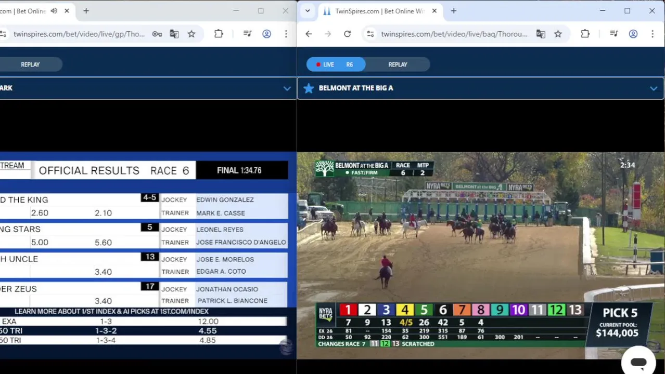Open media controls in right window

click(614, 34)
